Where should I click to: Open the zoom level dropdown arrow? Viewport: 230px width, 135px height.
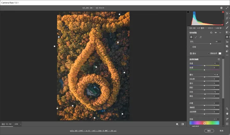click(x=20, y=124)
